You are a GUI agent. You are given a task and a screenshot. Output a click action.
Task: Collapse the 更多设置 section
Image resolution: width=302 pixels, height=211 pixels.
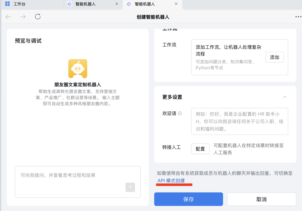285,97
